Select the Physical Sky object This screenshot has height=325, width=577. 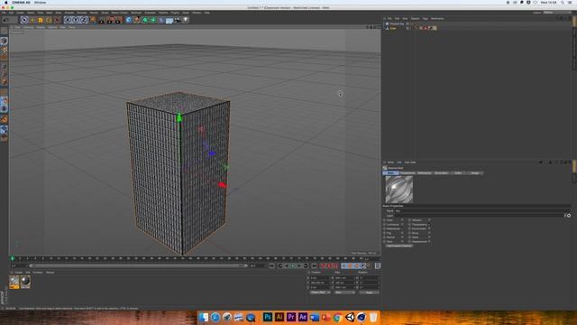pyautogui.click(x=397, y=23)
